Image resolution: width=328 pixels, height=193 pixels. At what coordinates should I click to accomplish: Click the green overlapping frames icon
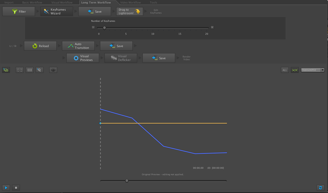pyautogui.click(x=6, y=70)
